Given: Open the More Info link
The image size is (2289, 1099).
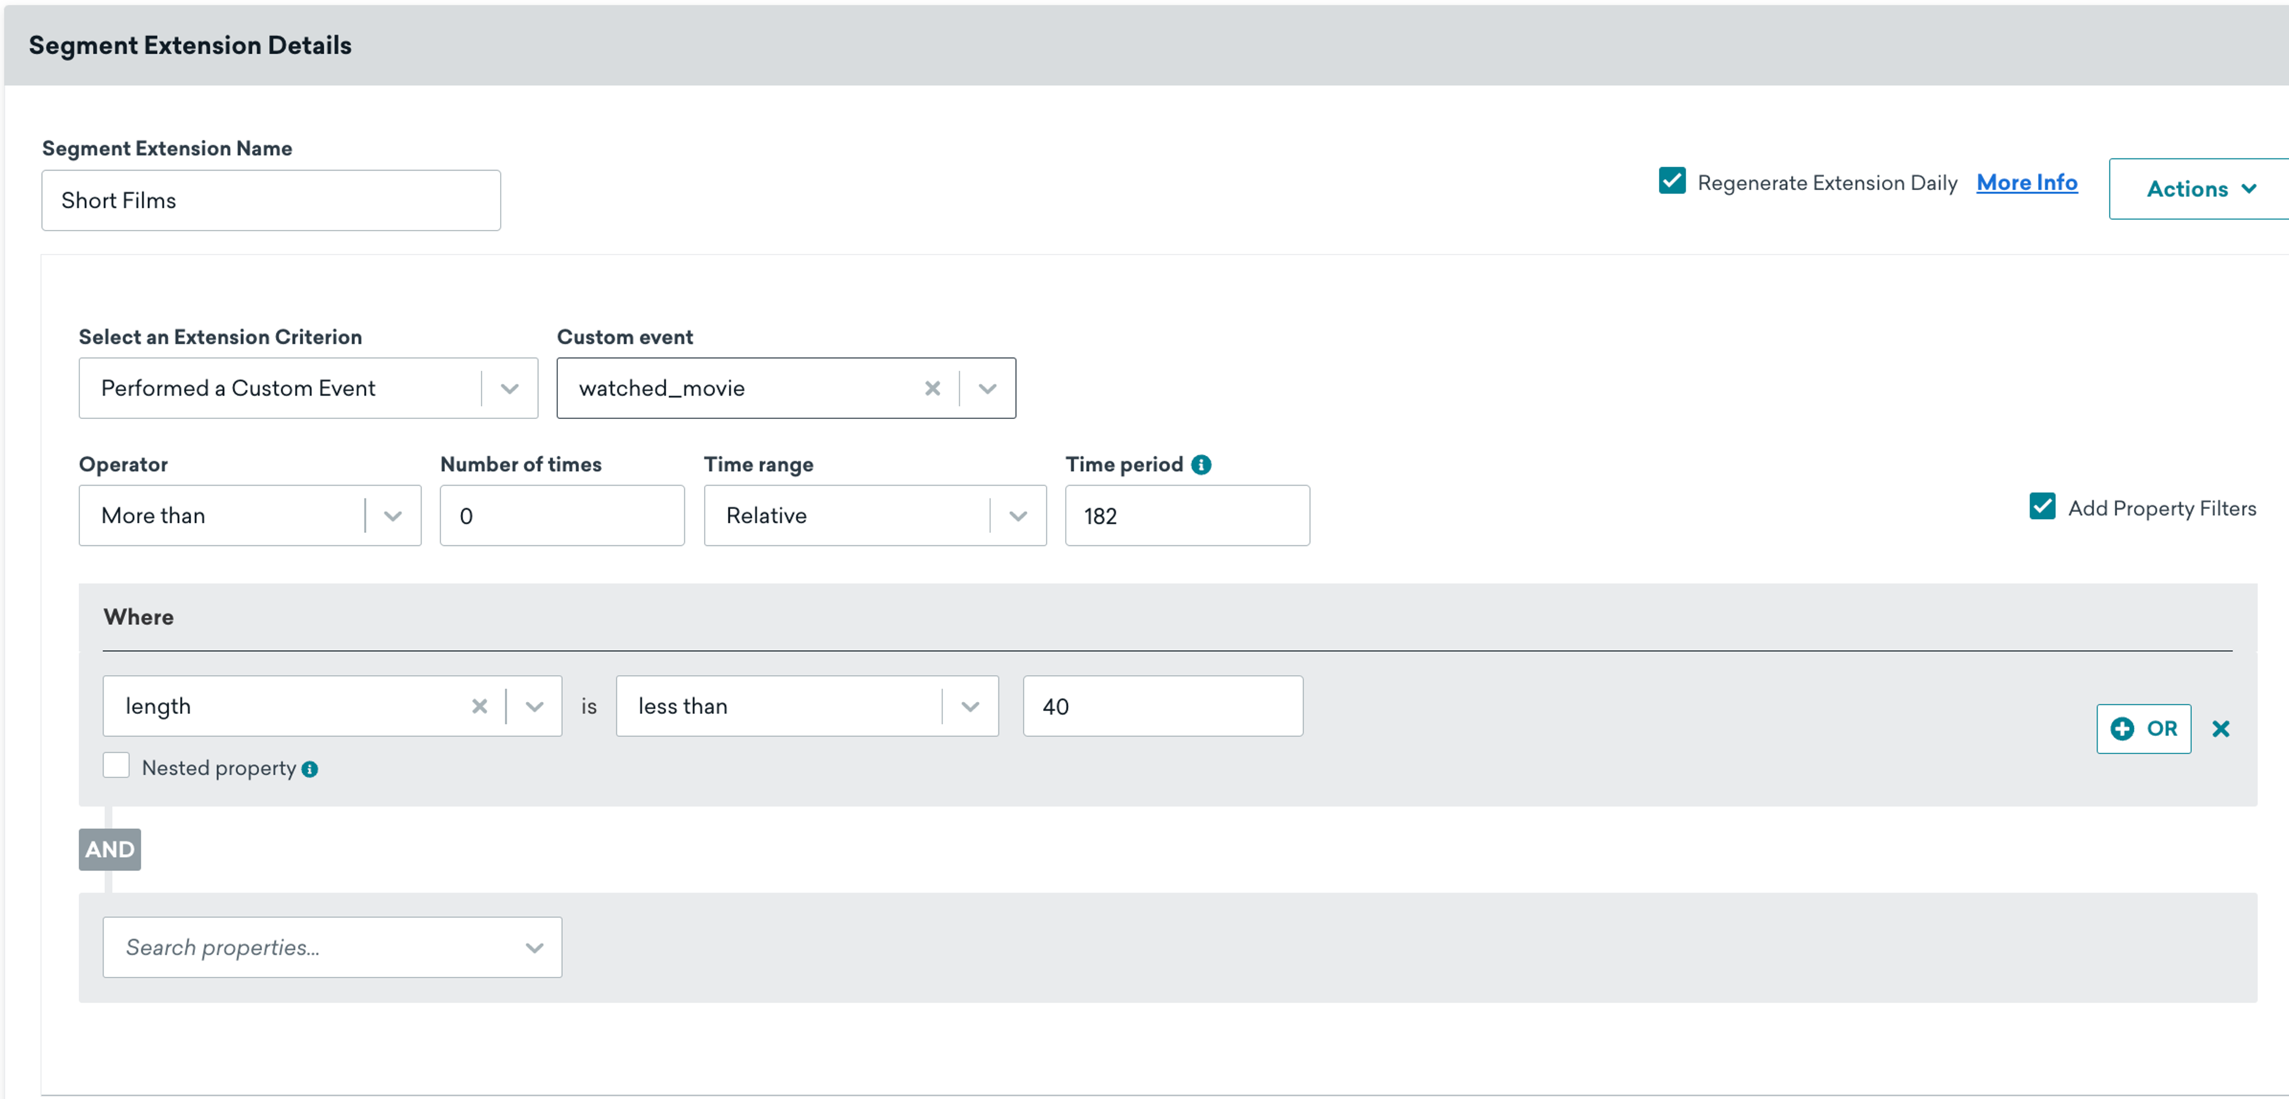Looking at the screenshot, I should coord(2026,183).
